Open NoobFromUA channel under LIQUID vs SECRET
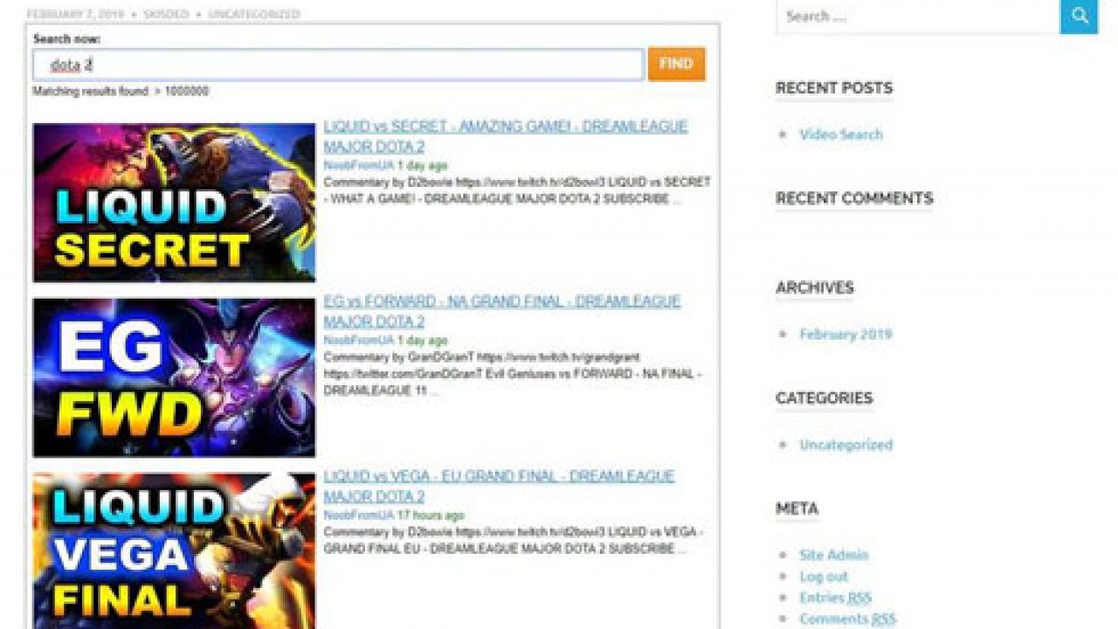Viewport: 1118px width, 629px height. (358, 165)
